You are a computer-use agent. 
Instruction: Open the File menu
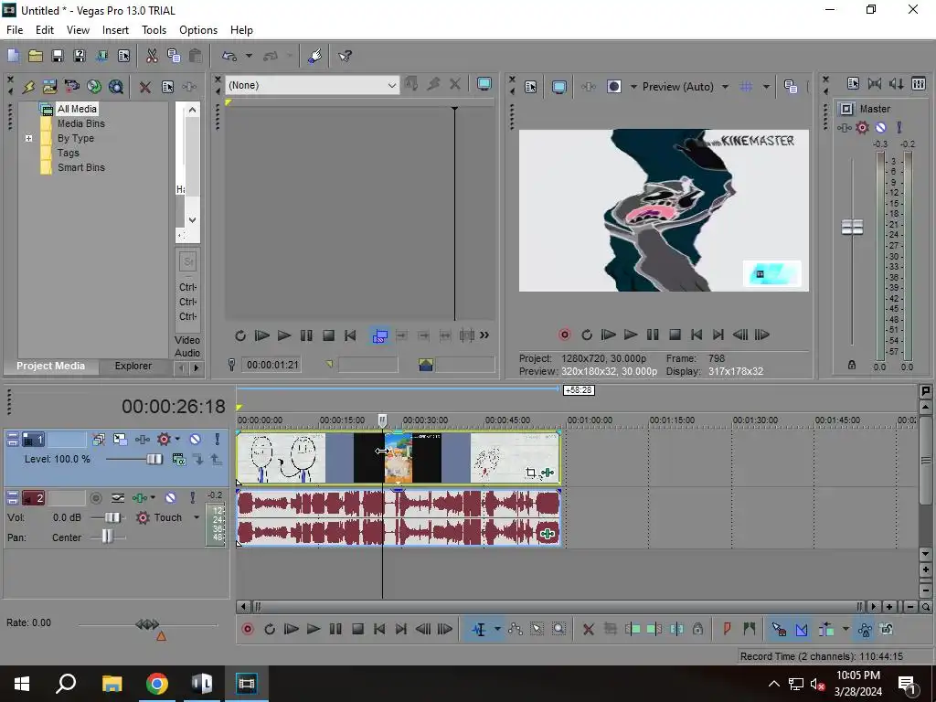(15, 30)
